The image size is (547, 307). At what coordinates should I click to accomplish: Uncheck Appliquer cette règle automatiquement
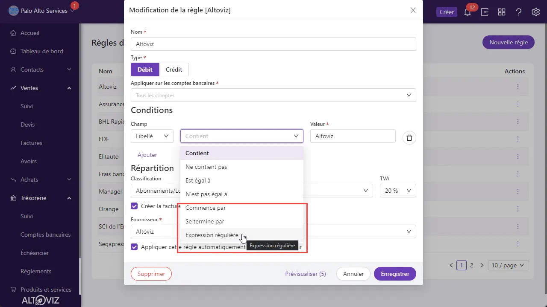tap(134, 247)
